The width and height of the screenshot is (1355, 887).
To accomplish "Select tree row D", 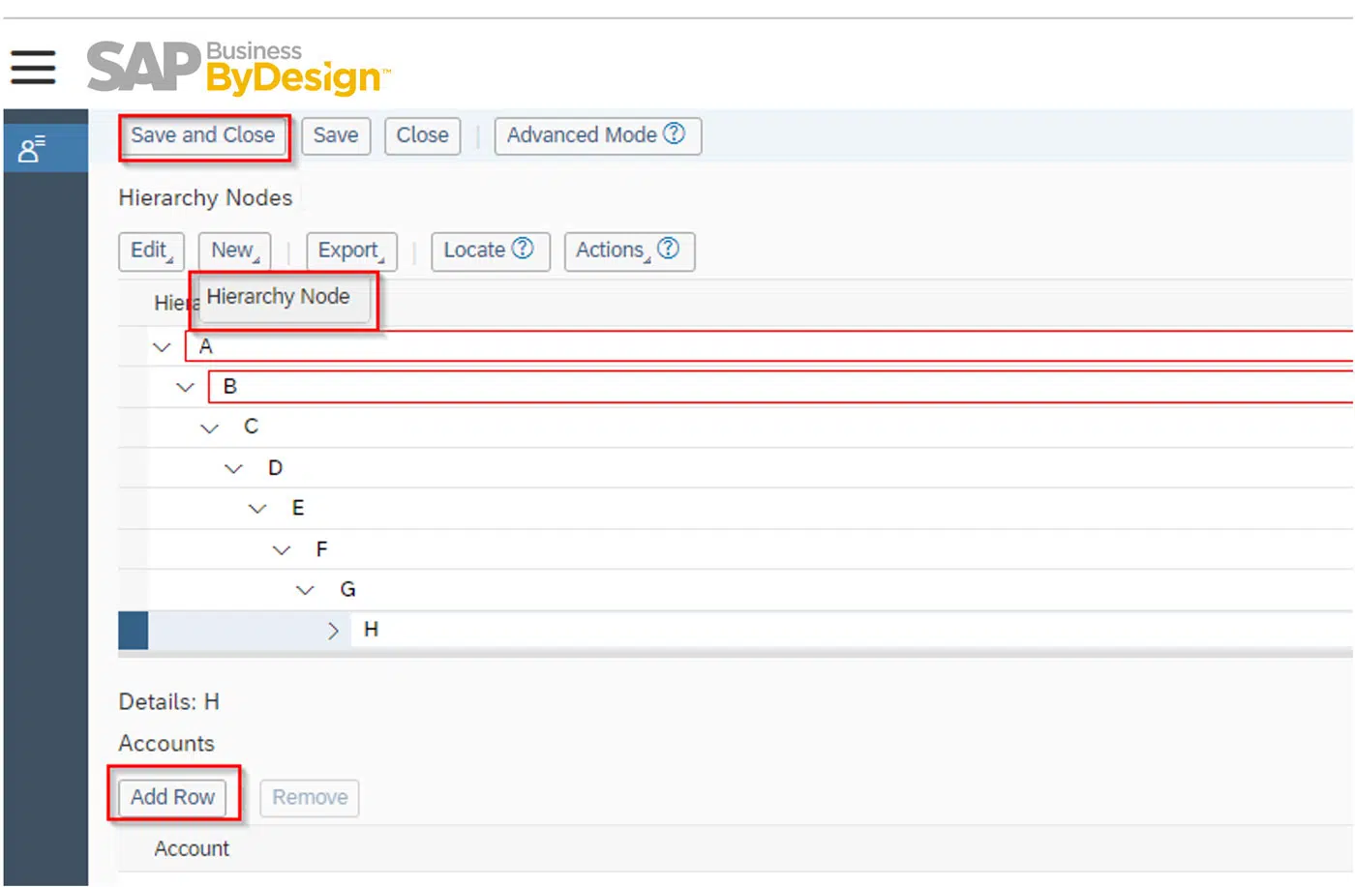I will pos(736,467).
